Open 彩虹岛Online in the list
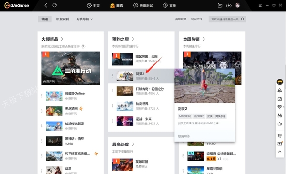 71,96
